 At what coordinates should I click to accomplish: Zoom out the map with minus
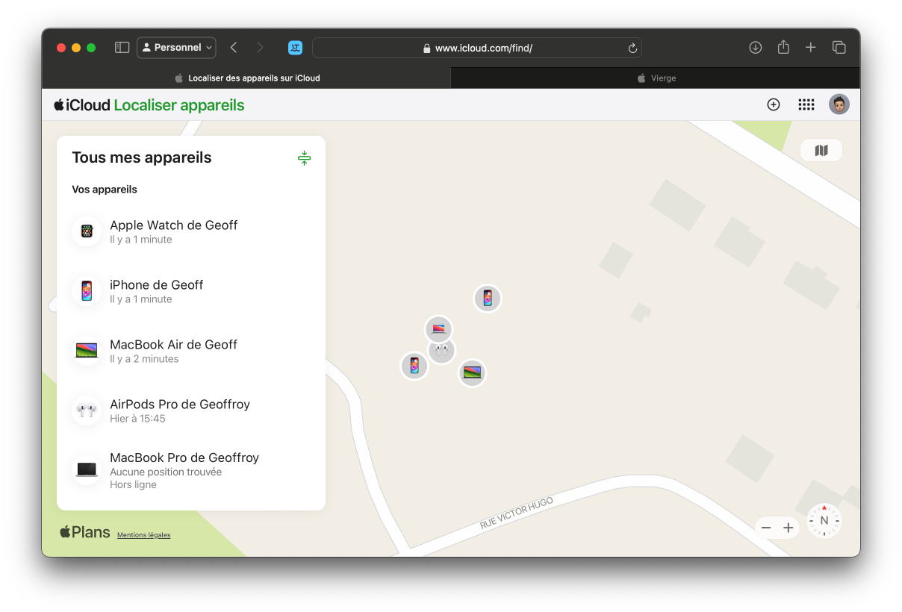[766, 528]
